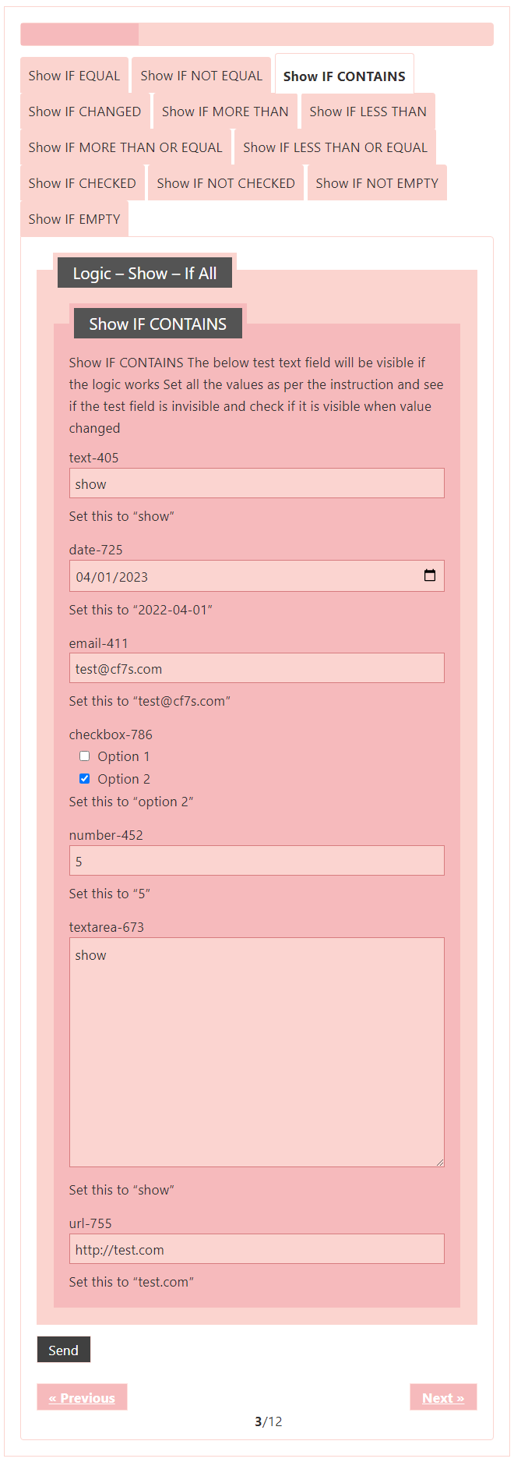Focus the url-755 input field
The image size is (514, 1462).
tap(257, 1249)
